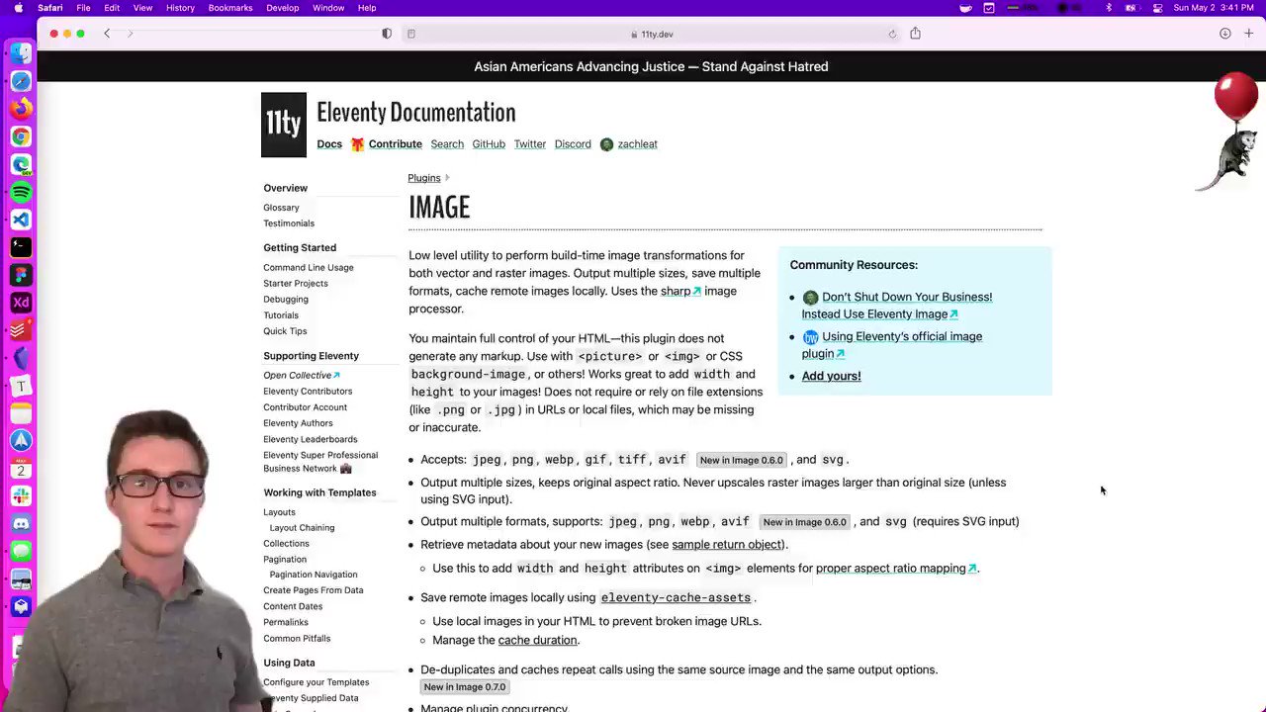Open the Window menu
Viewport: 1266px width, 712px height.
pyautogui.click(x=328, y=8)
